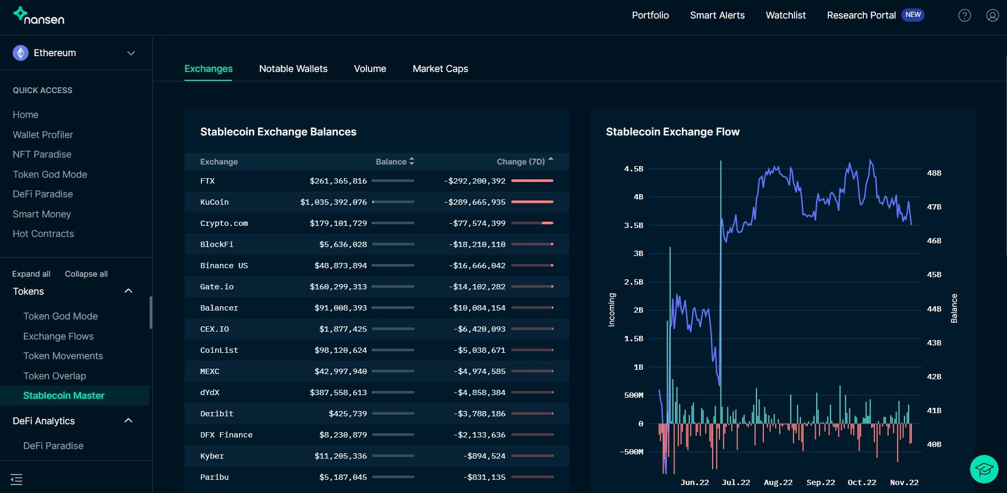
Task: Click FTX balance bar indicator
Action: tap(393, 181)
